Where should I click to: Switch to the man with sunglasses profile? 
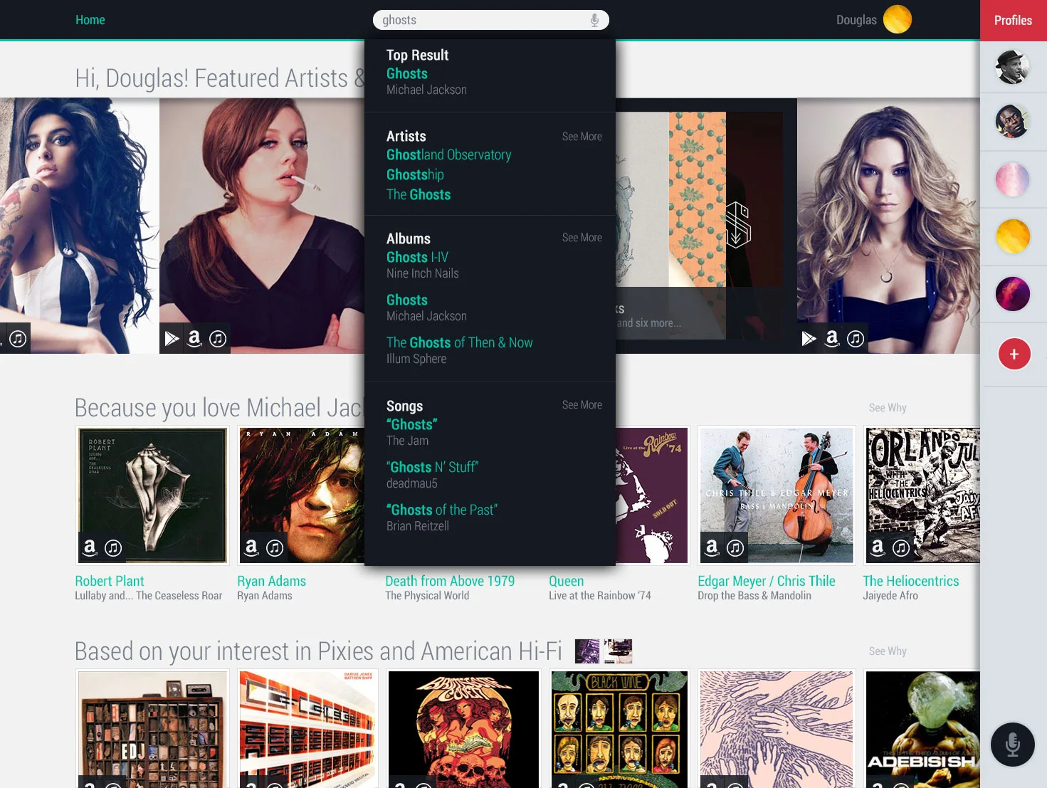[x=1012, y=121]
